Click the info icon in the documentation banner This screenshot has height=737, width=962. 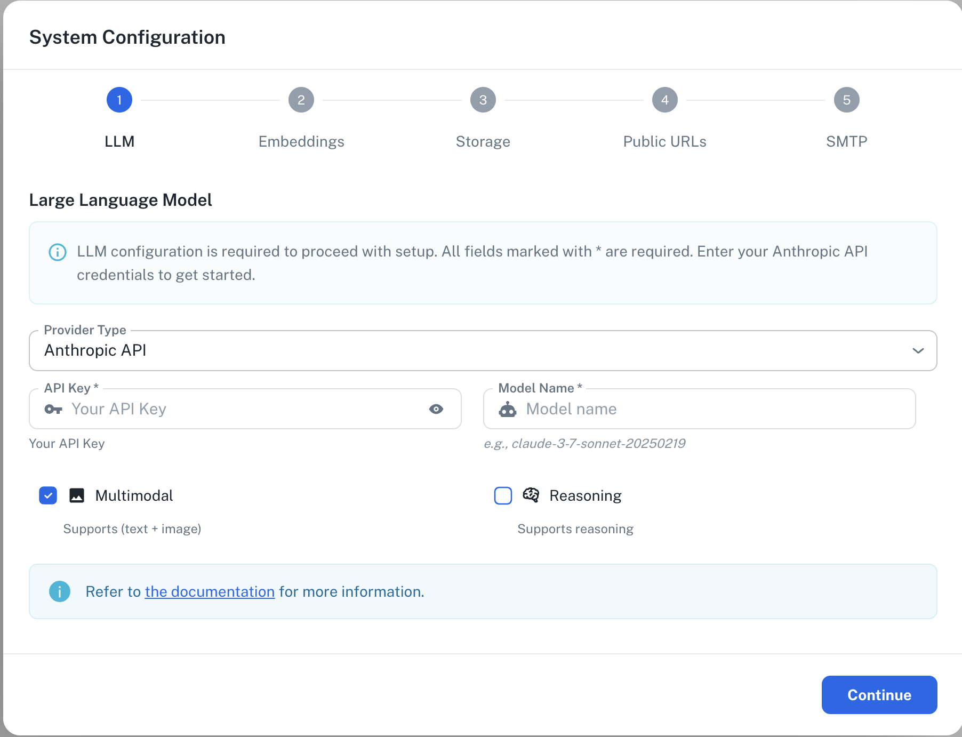click(x=59, y=591)
